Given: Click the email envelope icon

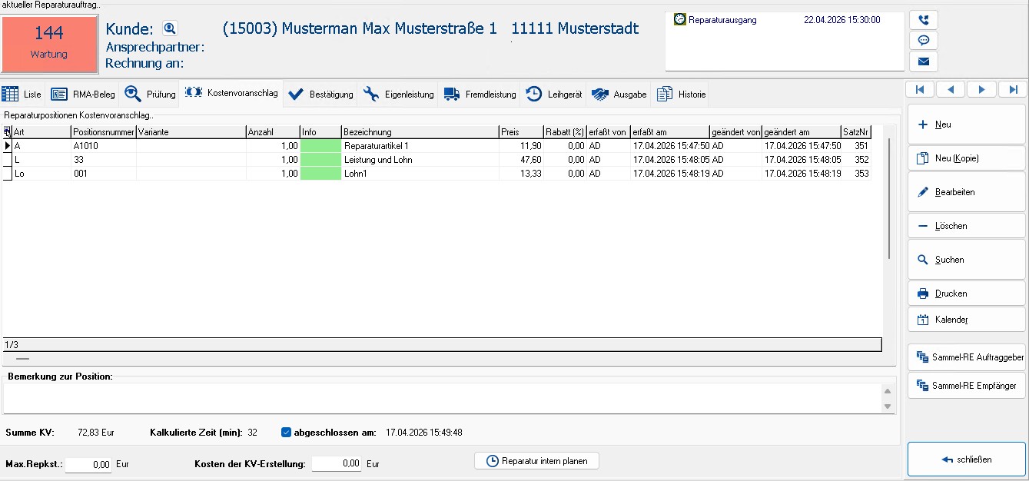Looking at the screenshot, I should pos(923,61).
